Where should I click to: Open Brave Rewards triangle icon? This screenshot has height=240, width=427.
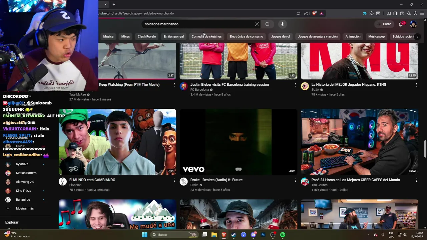coord(321,13)
